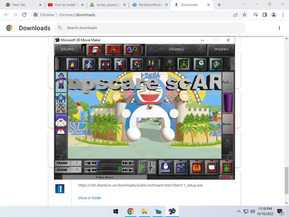Select the 'dorae..' item thumbnail

(228, 124)
